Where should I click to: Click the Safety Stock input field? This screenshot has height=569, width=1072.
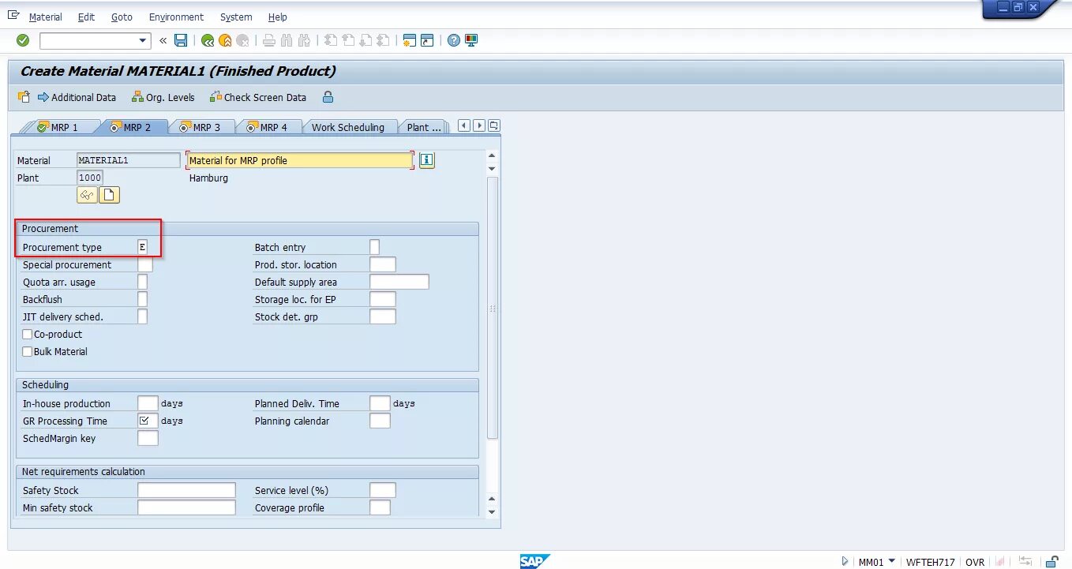click(x=186, y=490)
